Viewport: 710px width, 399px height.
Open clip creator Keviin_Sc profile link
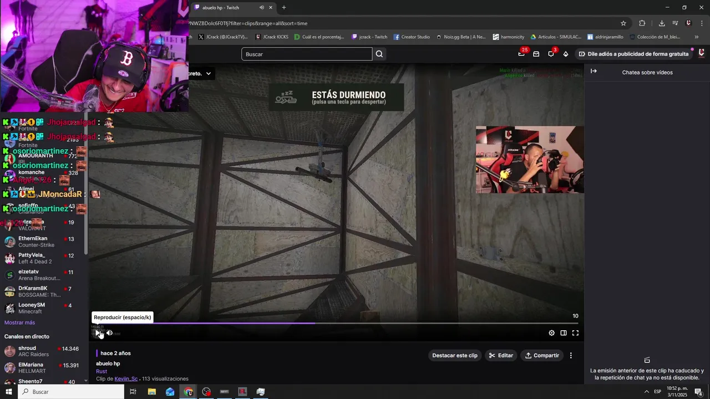[126, 378]
